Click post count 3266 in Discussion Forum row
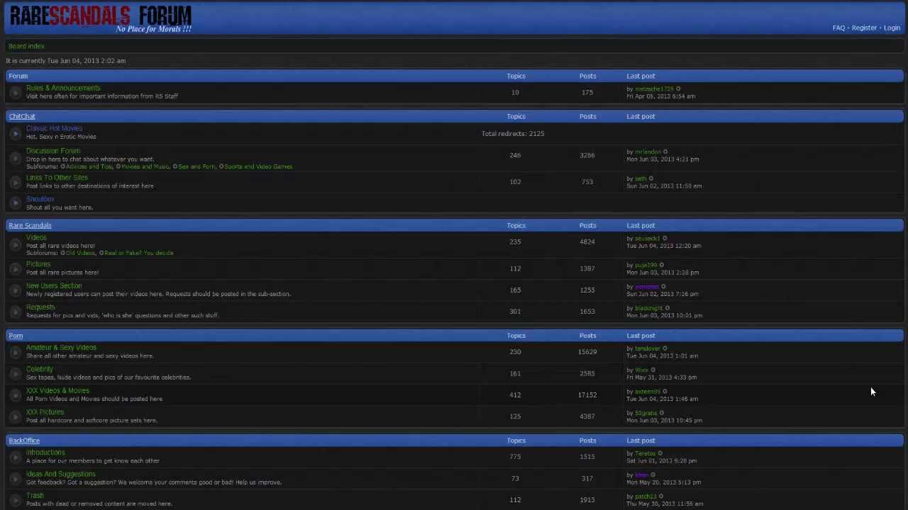Image resolution: width=908 pixels, height=510 pixels. click(587, 155)
